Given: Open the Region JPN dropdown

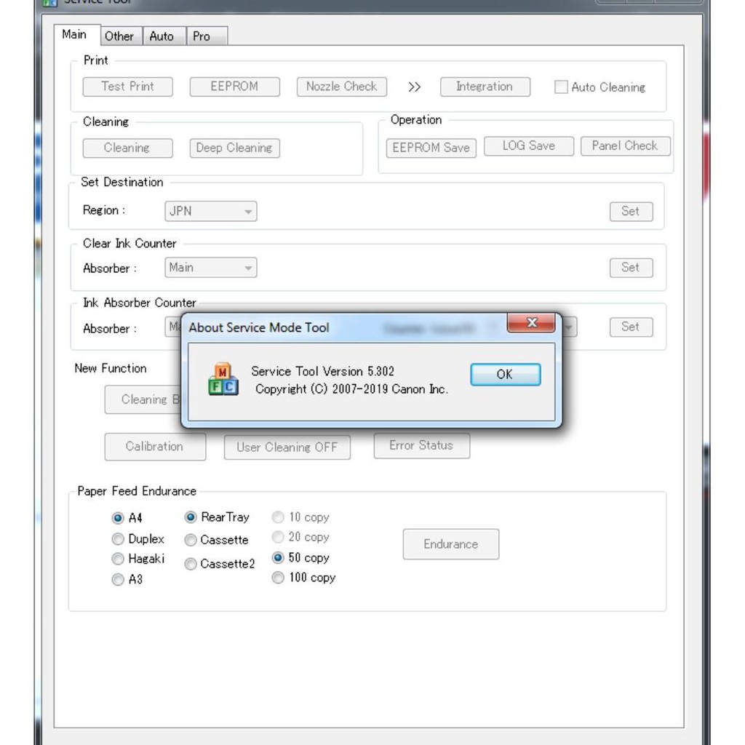Looking at the screenshot, I should [x=248, y=212].
